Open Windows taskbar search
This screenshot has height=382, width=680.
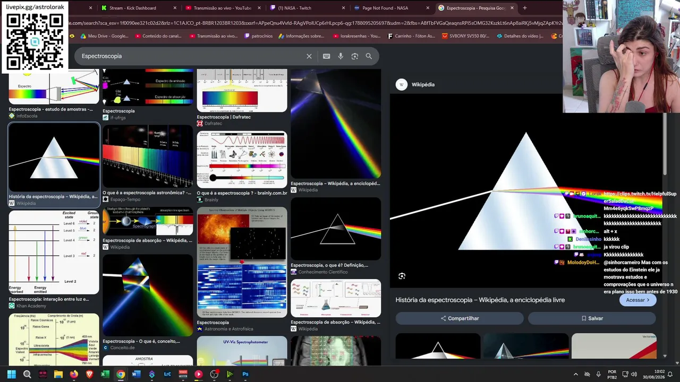point(27,374)
